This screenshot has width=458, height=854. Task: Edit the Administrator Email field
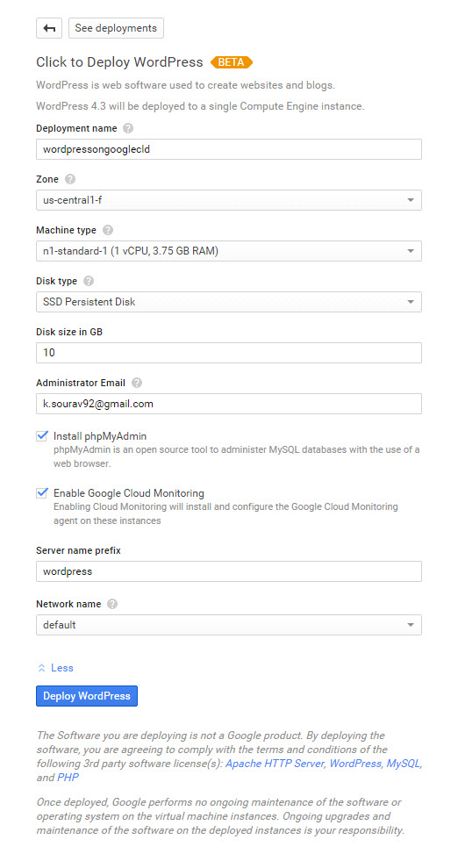pyautogui.click(x=229, y=404)
